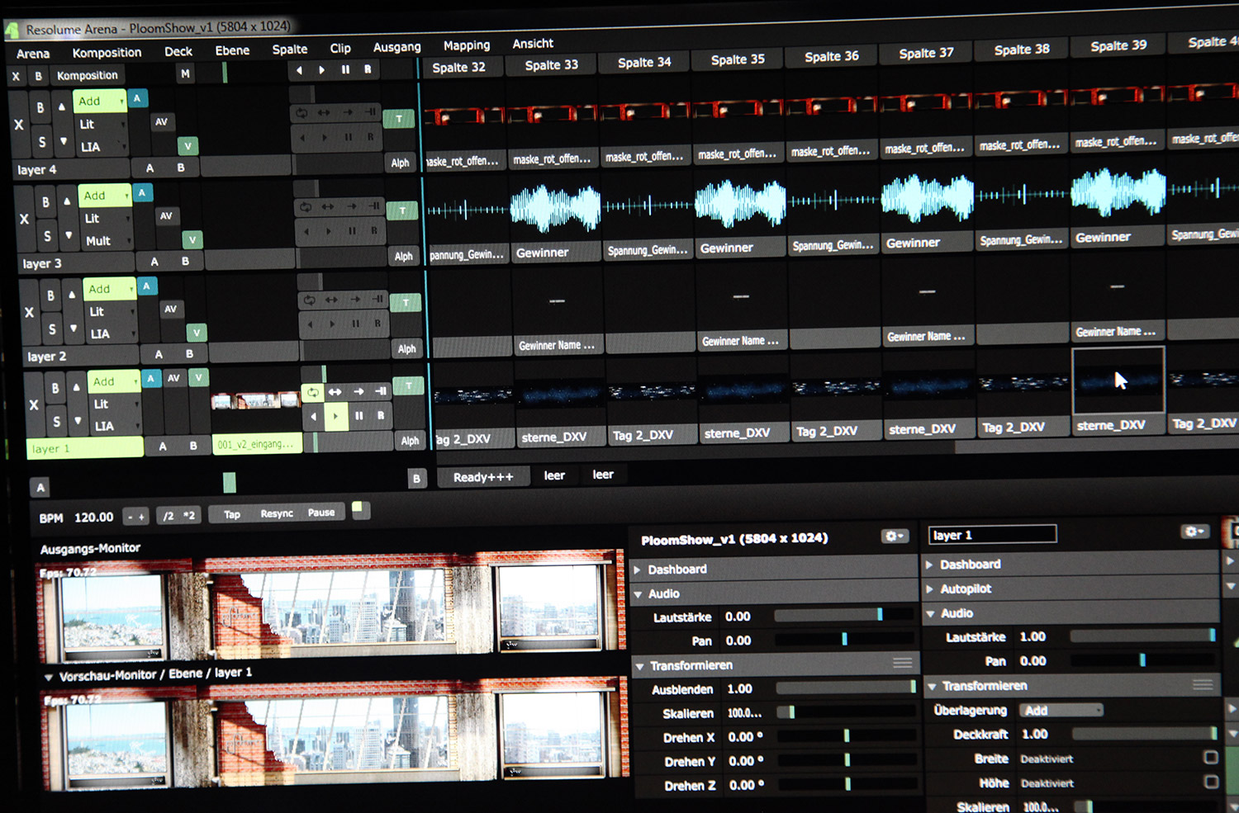Adjust the layer Deckkraft opacity slider

click(1143, 734)
